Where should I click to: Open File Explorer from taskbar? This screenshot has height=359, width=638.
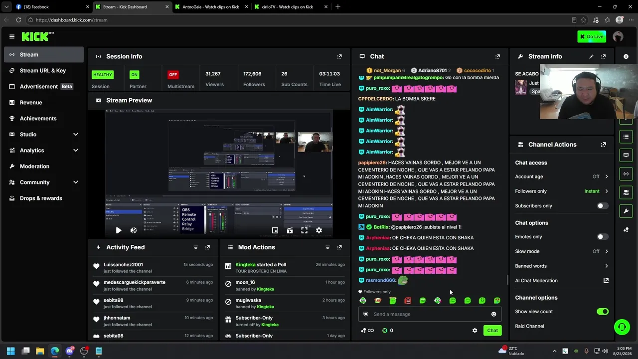click(40, 351)
